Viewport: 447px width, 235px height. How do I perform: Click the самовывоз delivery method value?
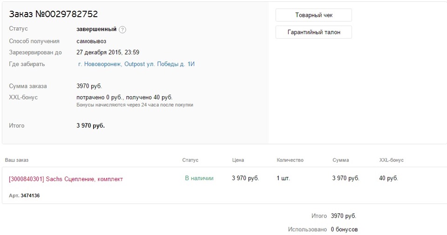91,41
